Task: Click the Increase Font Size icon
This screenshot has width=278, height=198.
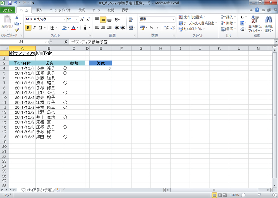Action: click(82, 19)
